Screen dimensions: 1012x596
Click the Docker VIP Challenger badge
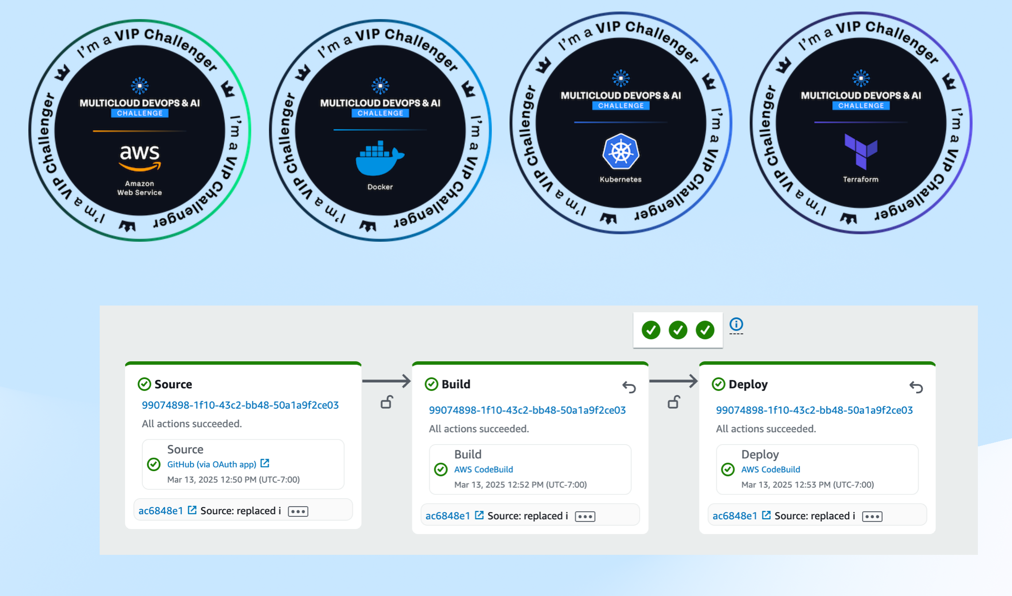(380, 130)
